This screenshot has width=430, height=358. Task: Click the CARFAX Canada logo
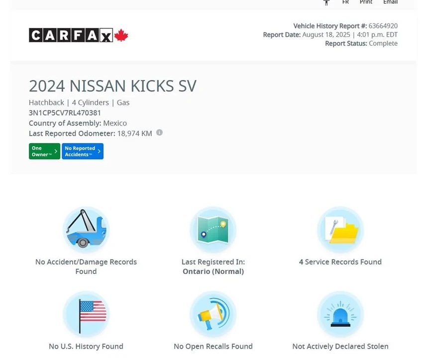79,35
